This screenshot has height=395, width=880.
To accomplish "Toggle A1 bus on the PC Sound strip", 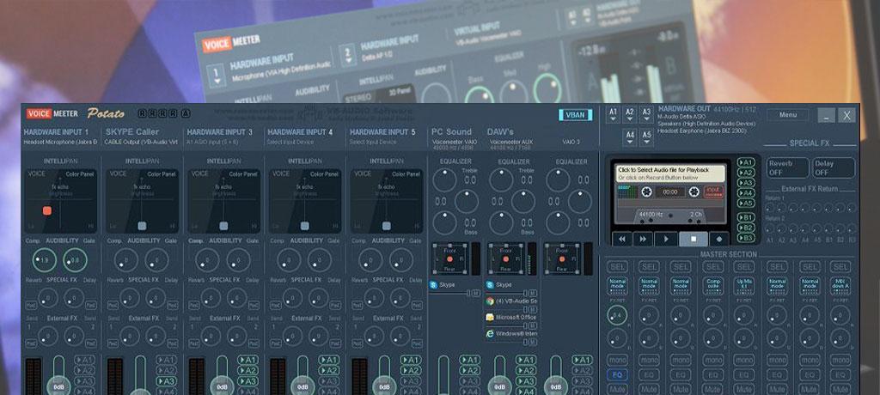I will tap(470, 360).
